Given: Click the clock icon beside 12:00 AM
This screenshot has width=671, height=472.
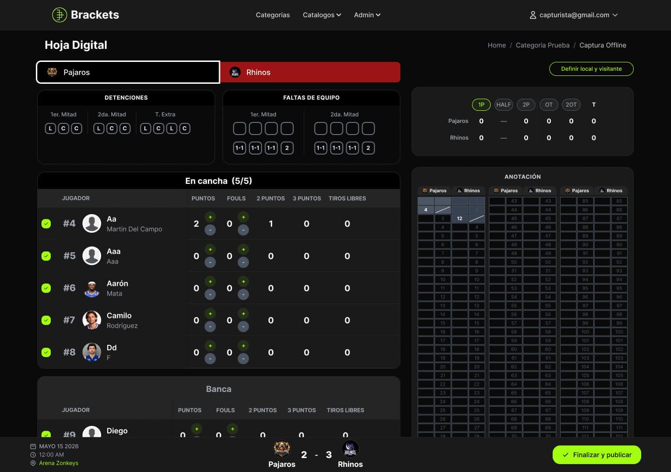Looking at the screenshot, I should 33,455.
